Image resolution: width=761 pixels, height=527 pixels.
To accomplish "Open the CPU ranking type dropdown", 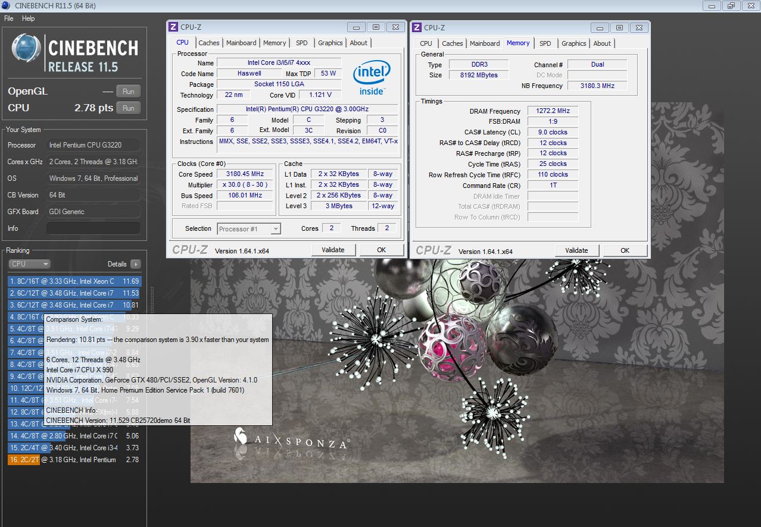I will click(x=30, y=264).
